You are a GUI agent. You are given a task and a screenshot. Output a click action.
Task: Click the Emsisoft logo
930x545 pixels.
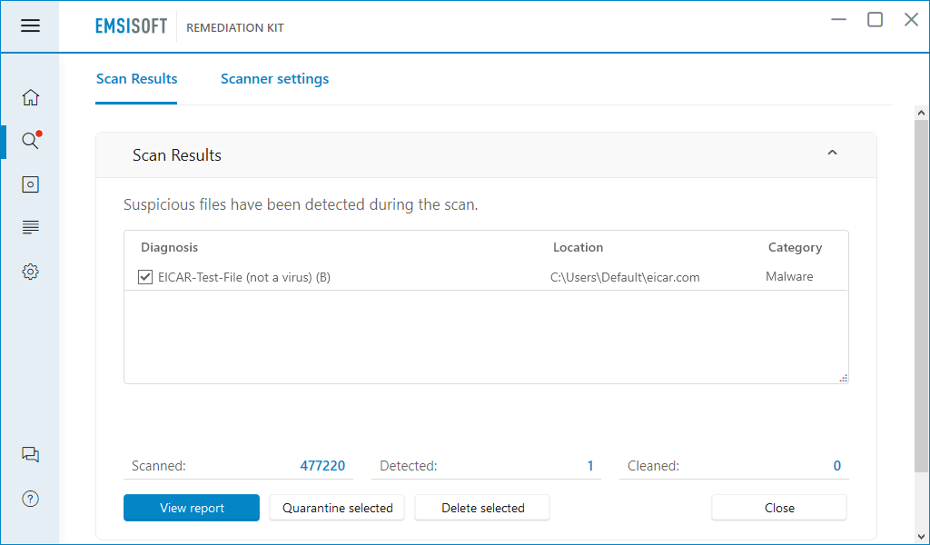pos(131,26)
